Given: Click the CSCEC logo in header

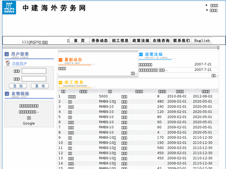Looking at the screenshot, I should click(9, 8).
